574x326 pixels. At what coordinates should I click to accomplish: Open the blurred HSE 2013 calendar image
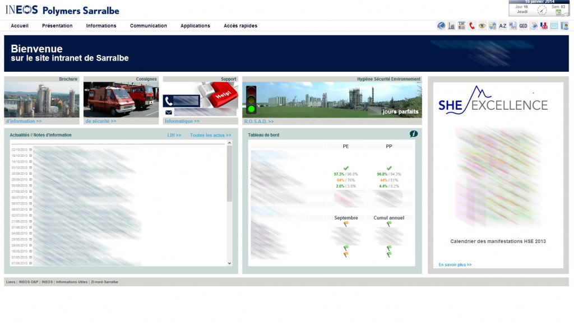pos(498,178)
